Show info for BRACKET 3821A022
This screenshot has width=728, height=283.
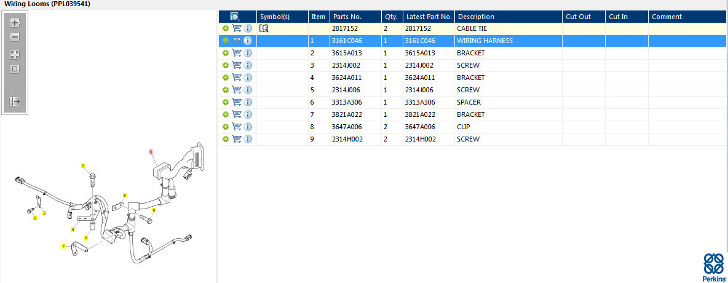point(248,114)
